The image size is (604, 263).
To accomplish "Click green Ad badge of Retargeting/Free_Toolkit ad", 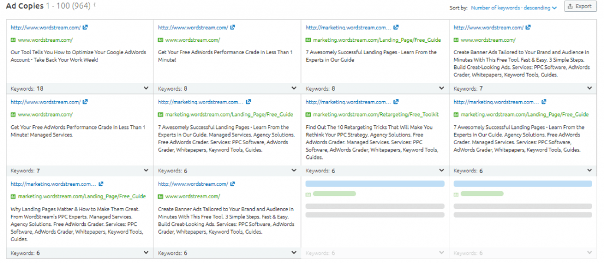I will coord(308,115).
